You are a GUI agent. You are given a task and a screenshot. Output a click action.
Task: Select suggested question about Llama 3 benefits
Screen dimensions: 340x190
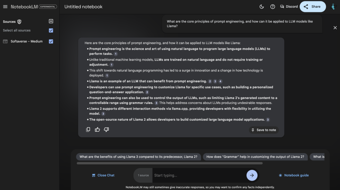(138, 157)
